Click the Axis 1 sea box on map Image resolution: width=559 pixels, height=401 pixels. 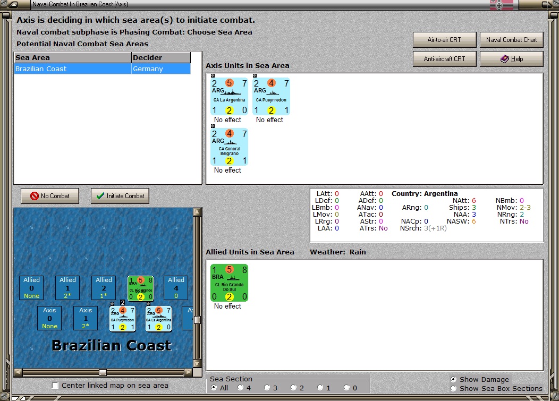coord(86,318)
